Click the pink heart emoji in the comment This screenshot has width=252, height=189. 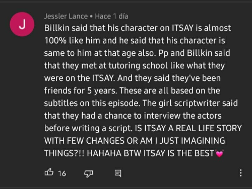pyautogui.click(x=219, y=153)
